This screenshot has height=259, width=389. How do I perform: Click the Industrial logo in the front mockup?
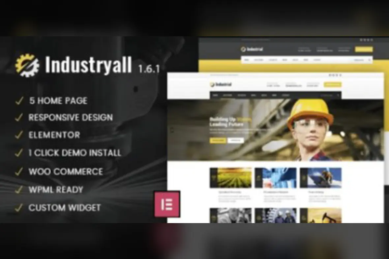point(221,85)
